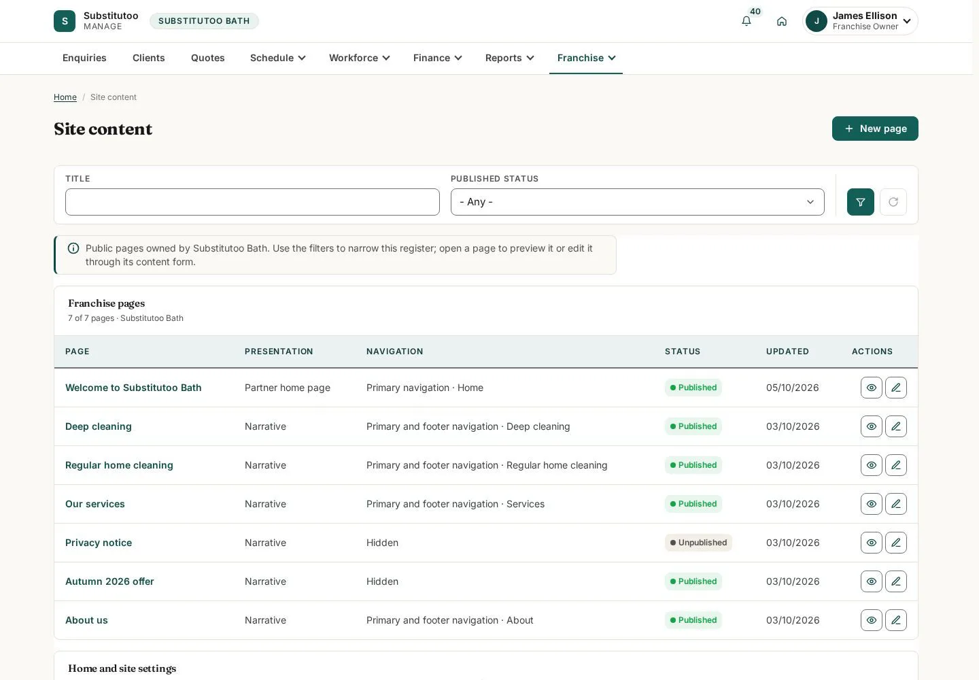Image resolution: width=979 pixels, height=680 pixels.
Task: Open the Welcome to Substitutoo Bath link
Action: click(133, 388)
